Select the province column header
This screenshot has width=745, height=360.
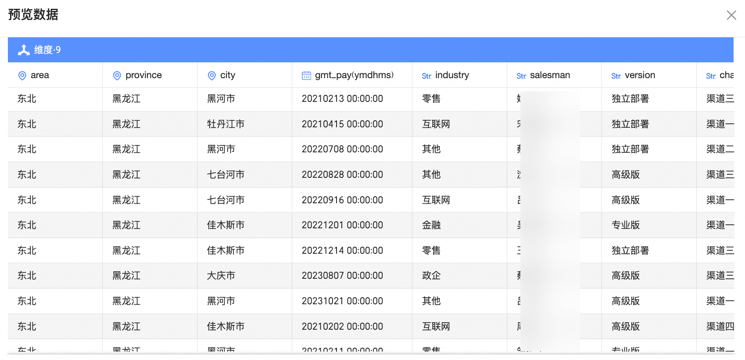click(150, 75)
